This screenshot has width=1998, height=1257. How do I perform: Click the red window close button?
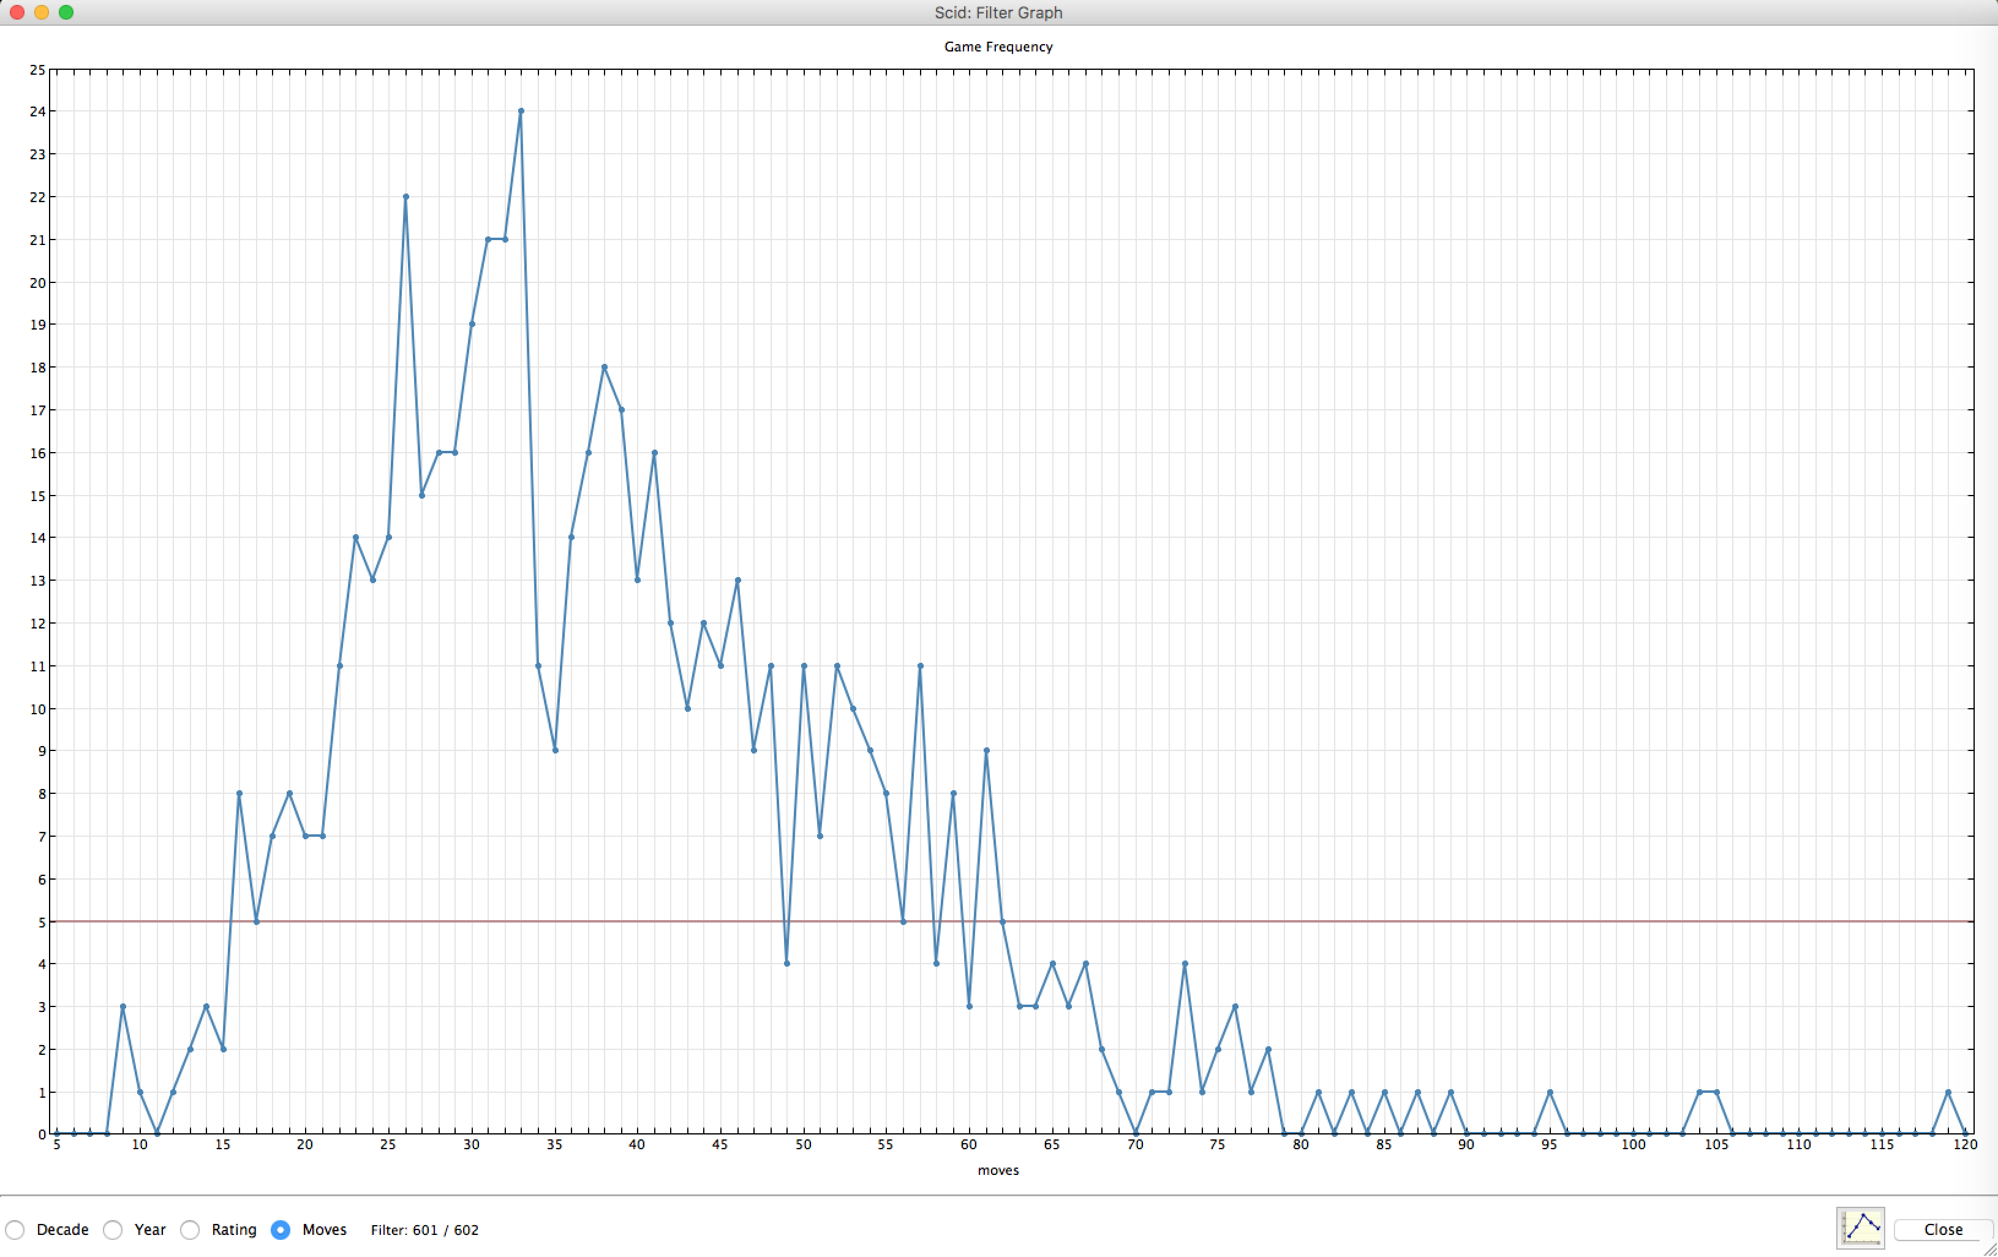17,12
